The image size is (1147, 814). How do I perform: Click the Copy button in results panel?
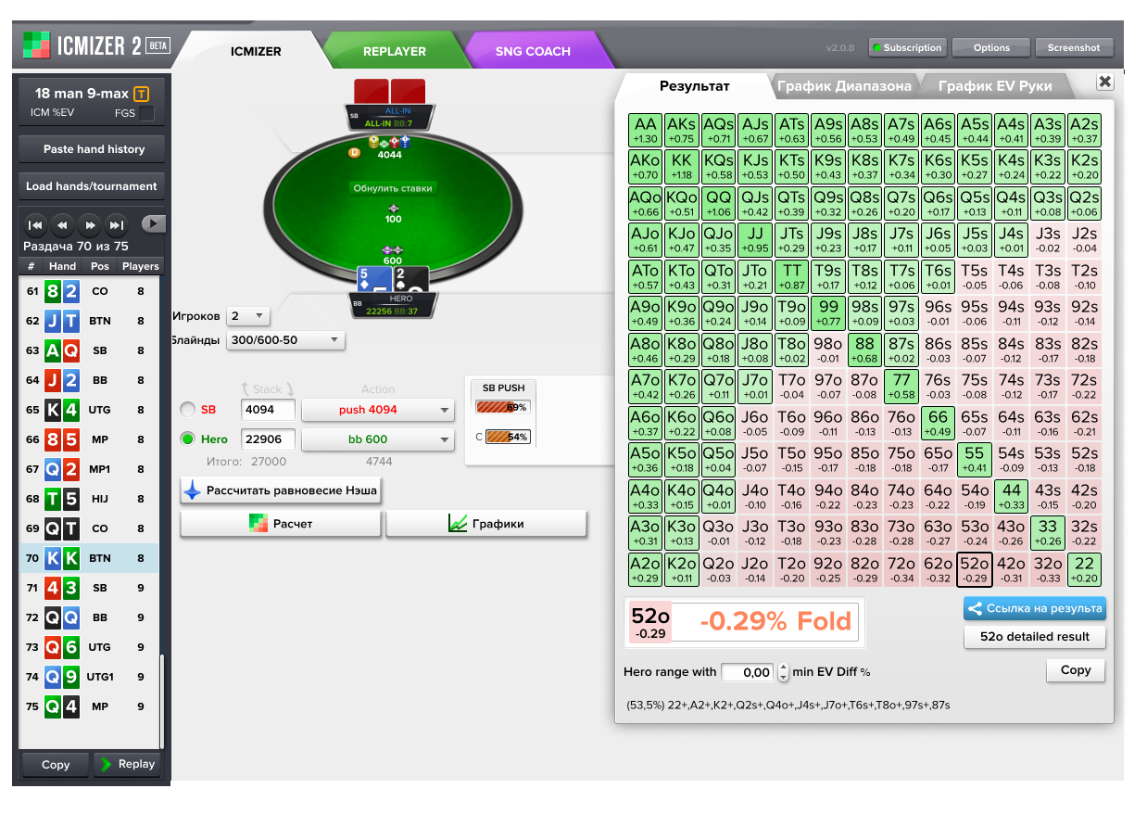tap(1076, 670)
